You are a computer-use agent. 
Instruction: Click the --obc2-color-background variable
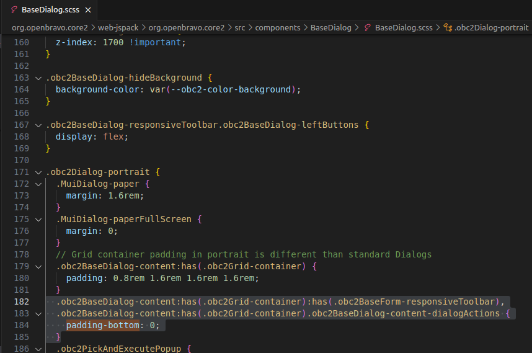coord(231,89)
